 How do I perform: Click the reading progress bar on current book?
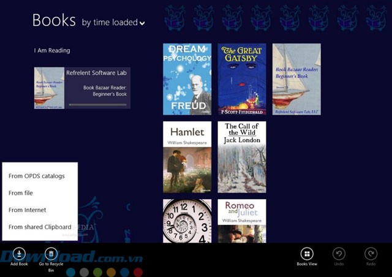click(98, 105)
